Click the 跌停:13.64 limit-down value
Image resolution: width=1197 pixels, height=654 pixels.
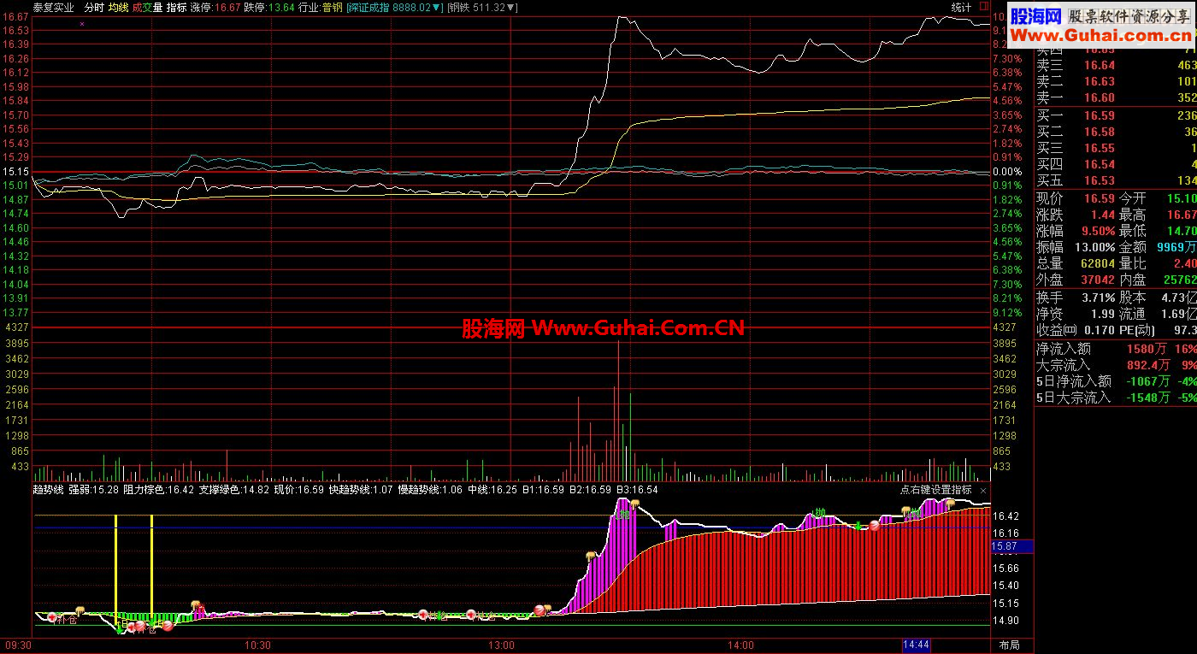coord(268,7)
